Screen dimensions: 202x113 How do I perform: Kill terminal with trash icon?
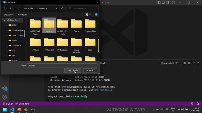189,63
